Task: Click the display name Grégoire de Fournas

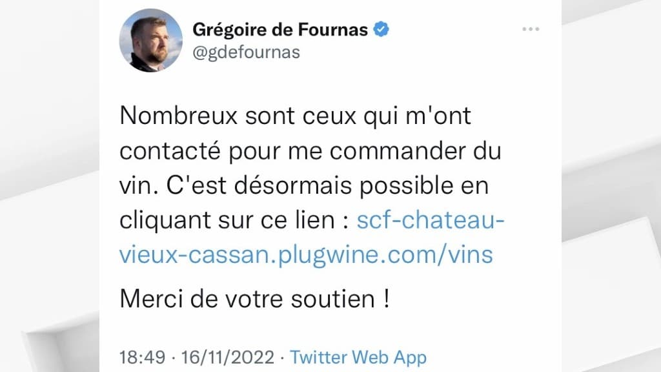Action: (x=281, y=30)
